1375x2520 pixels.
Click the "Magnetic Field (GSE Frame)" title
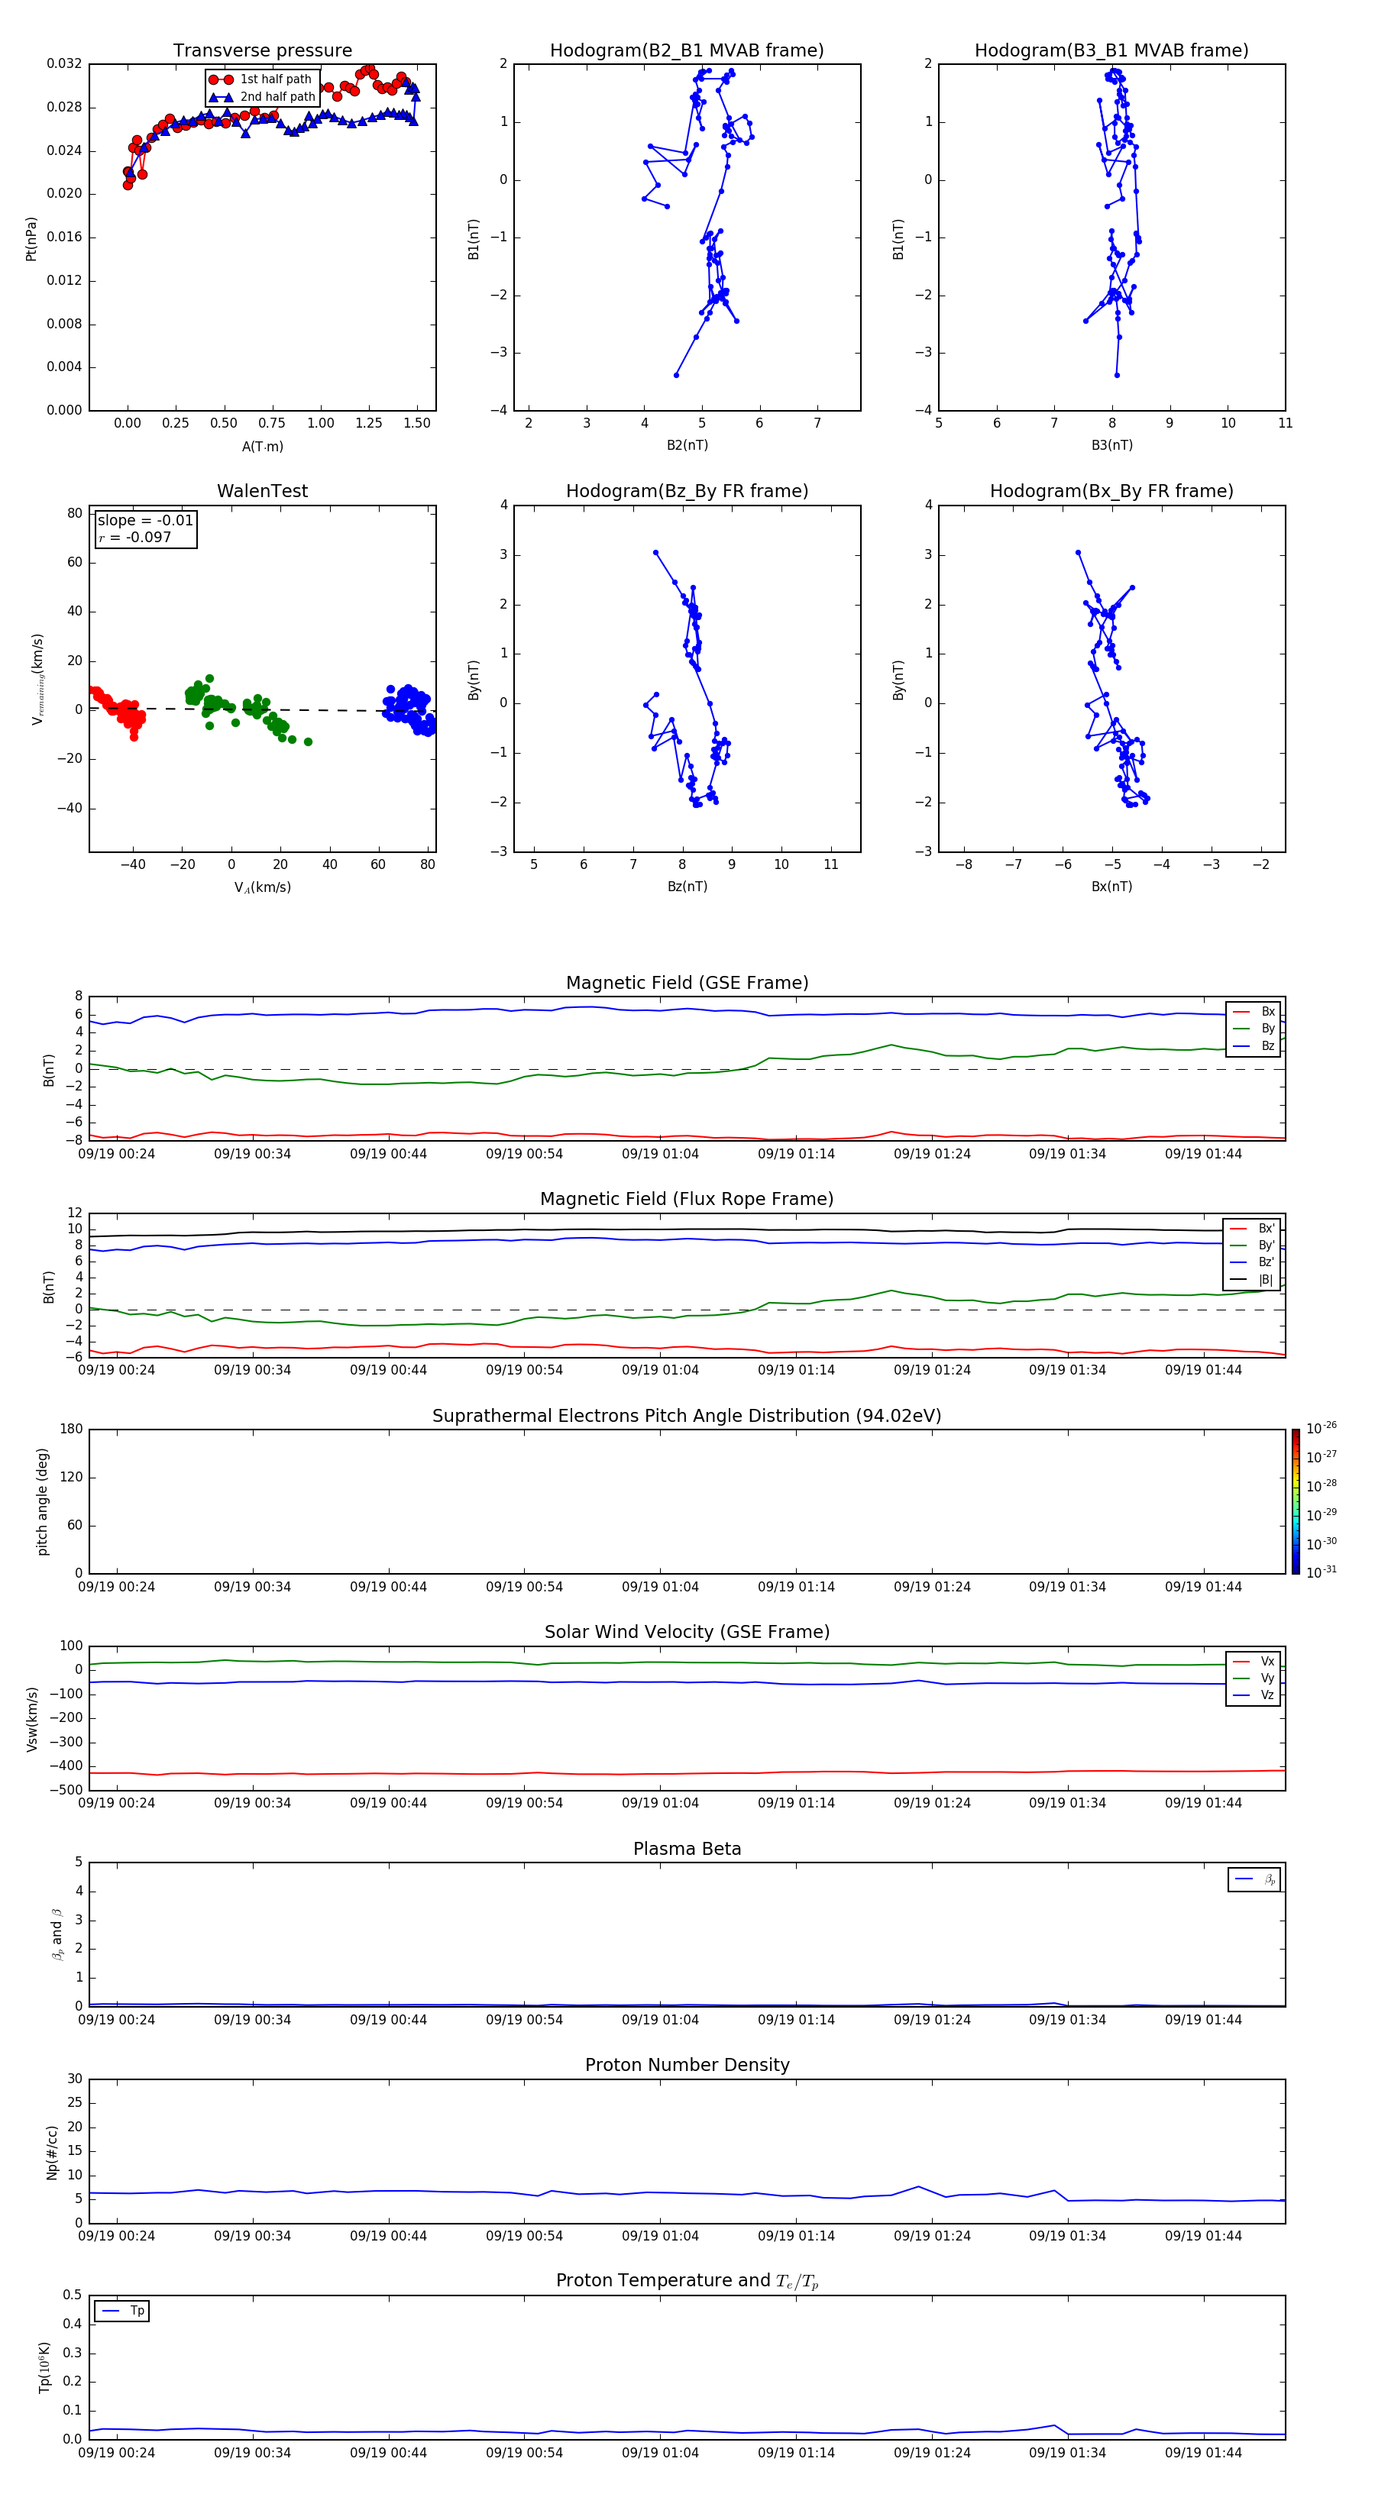(x=687, y=983)
